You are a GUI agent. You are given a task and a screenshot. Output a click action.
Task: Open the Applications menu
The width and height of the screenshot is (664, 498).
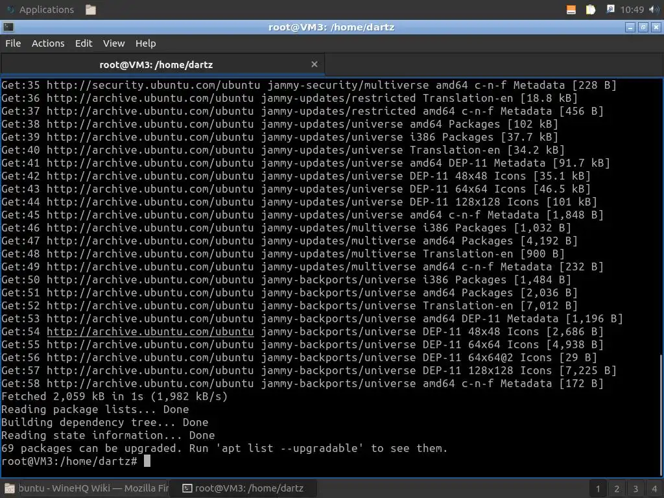click(x=40, y=9)
